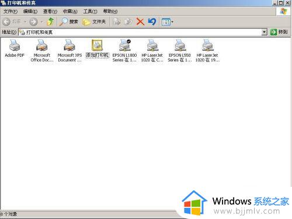
Task: Toggle the 文件夹 folders pane
Action: (x=94, y=22)
